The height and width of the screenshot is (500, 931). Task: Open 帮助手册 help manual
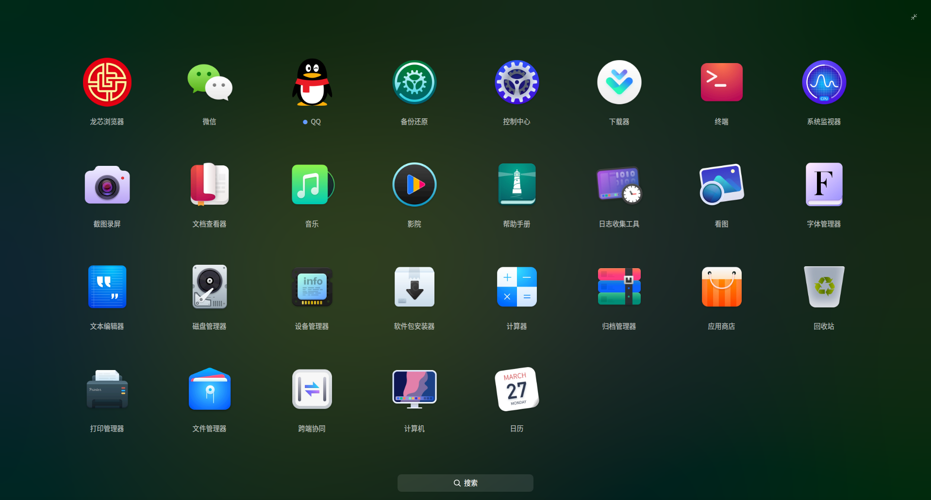click(517, 185)
